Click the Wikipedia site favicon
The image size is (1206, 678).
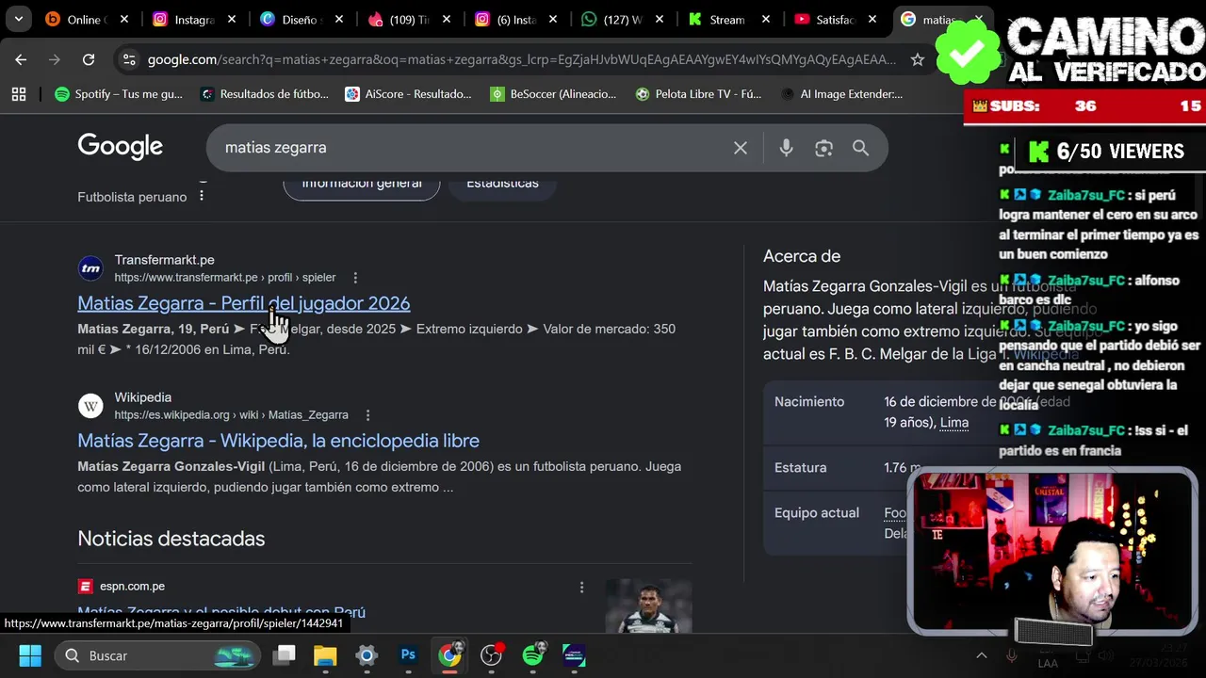(x=90, y=406)
